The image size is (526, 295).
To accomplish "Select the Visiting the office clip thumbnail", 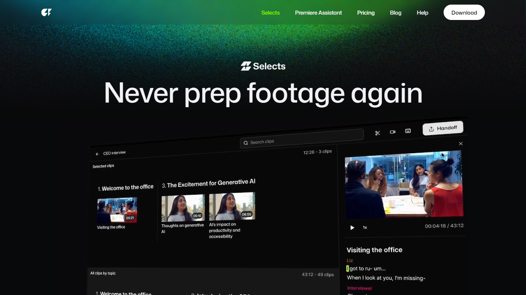I will pos(117,210).
